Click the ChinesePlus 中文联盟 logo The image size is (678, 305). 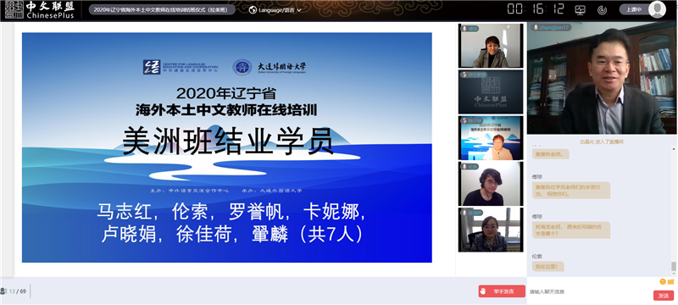point(40,10)
